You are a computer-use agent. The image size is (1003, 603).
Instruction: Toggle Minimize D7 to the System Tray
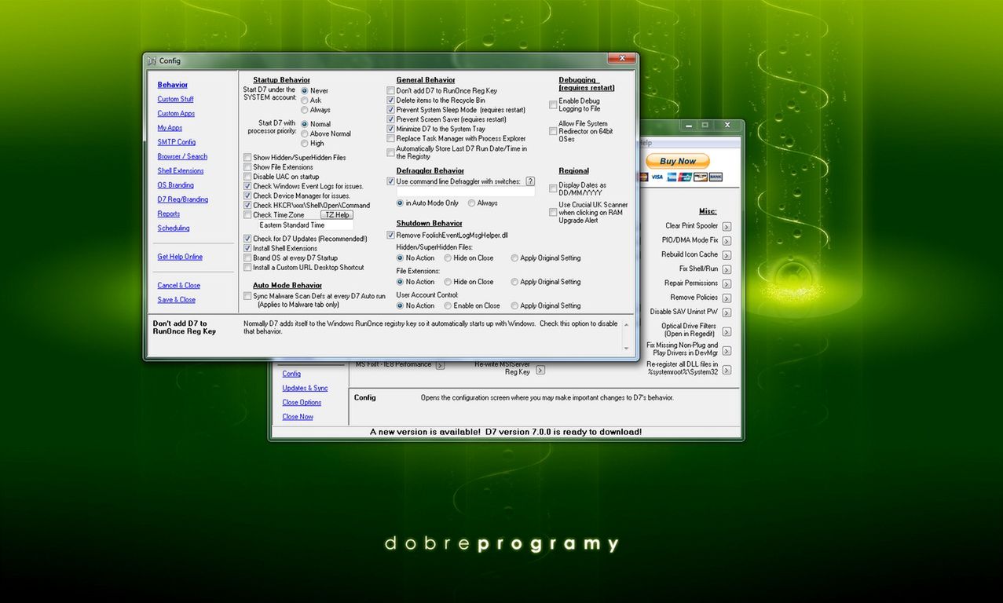coord(390,129)
